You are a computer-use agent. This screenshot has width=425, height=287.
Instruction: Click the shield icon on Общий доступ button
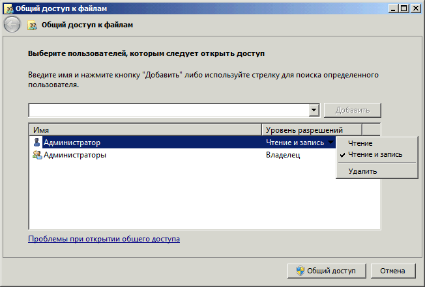click(300, 271)
